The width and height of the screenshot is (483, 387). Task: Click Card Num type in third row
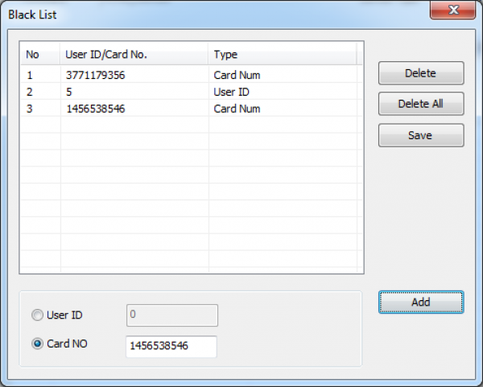237,109
